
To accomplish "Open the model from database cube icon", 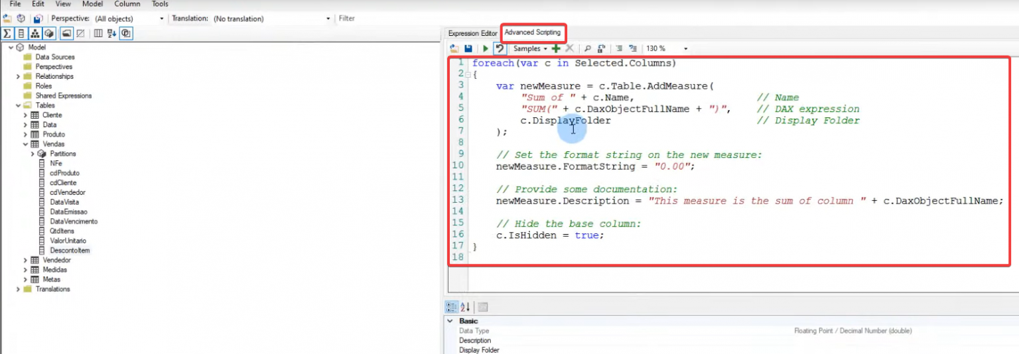I will pyautogui.click(x=21, y=19).
